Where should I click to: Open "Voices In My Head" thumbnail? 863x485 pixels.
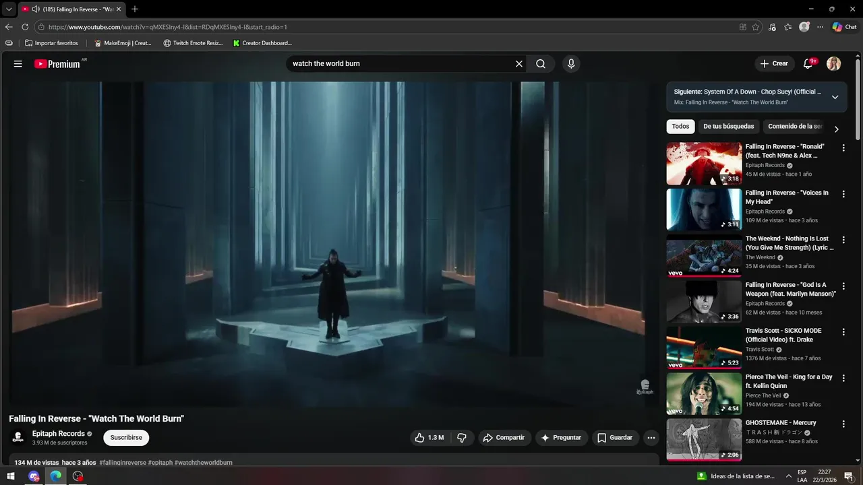(x=704, y=209)
